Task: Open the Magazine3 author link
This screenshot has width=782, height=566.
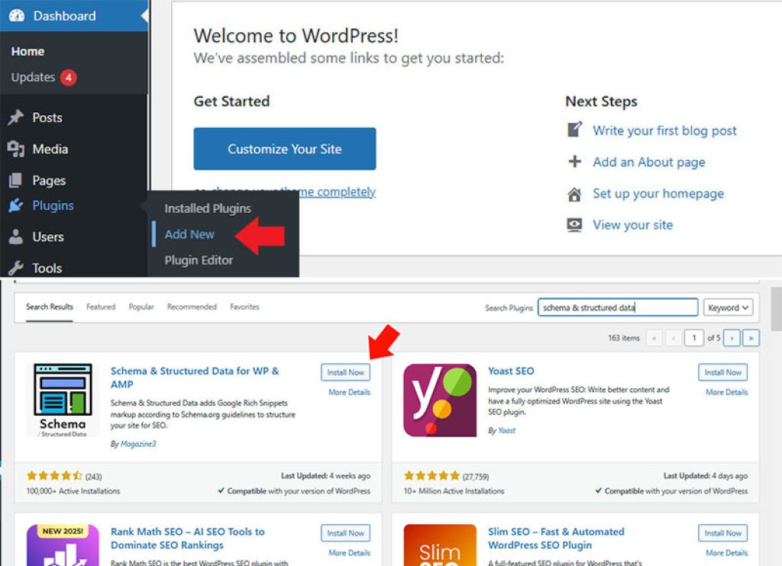Action: tap(138, 443)
